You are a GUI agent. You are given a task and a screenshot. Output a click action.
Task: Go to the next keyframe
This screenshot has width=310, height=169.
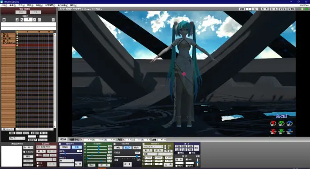click(39, 20)
